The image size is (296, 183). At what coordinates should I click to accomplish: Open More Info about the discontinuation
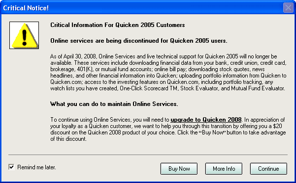coord(224,169)
